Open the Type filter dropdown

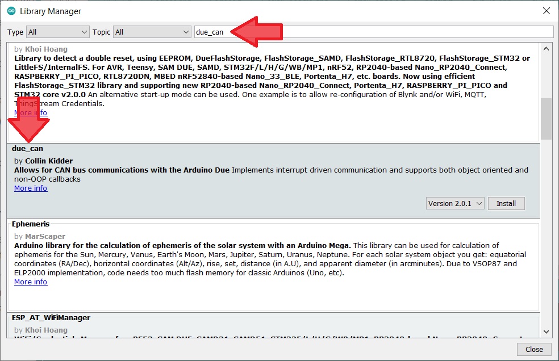pos(57,32)
